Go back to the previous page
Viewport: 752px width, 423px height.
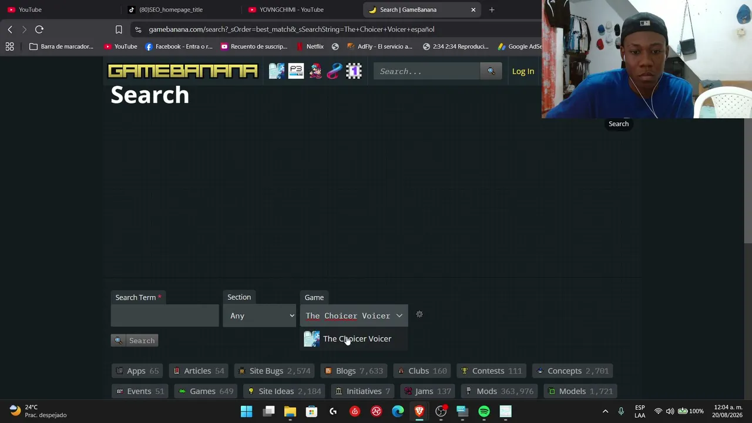point(10,29)
